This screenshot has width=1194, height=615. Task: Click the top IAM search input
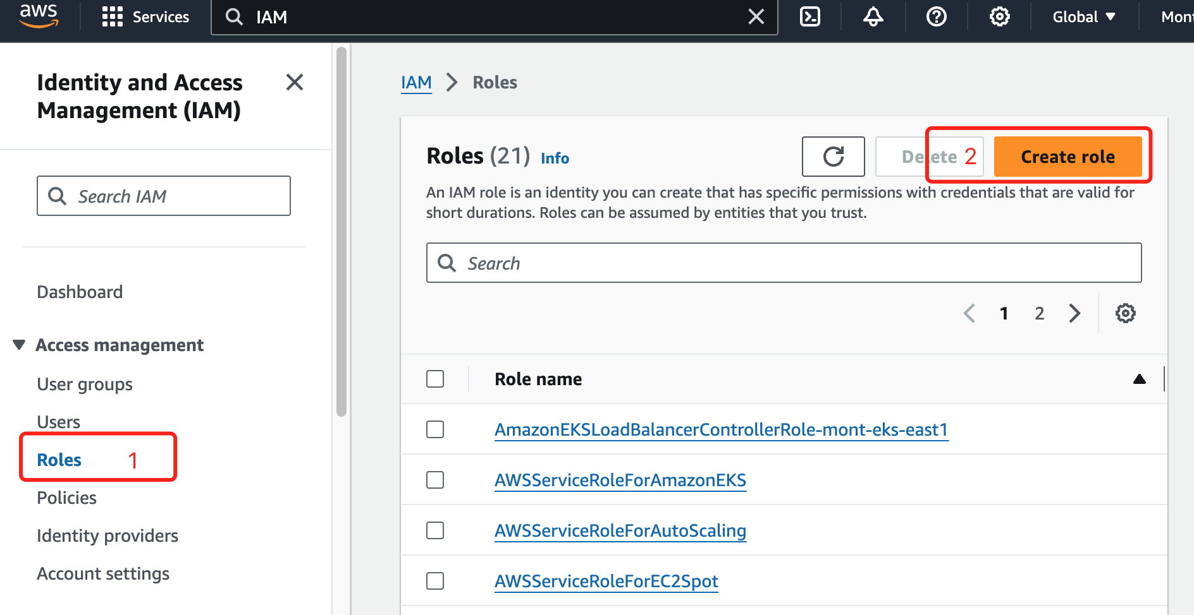pos(493,17)
